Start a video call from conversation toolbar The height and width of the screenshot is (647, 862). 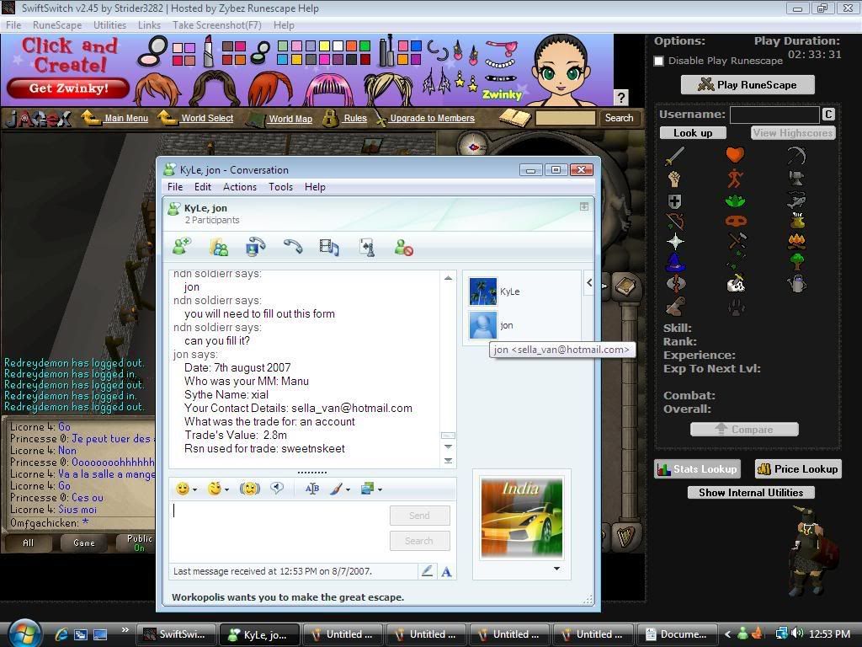pyautogui.click(x=255, y=247)
